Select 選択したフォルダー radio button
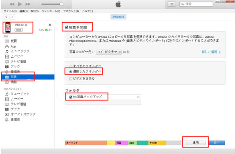235x154 pixels. (71, 72)
